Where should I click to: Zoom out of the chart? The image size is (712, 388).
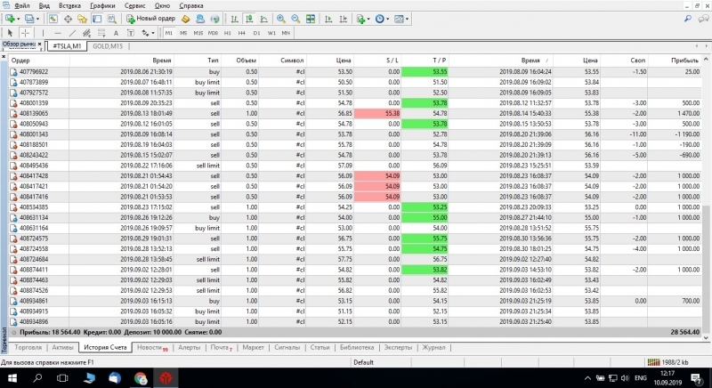[x=295, y=18]
